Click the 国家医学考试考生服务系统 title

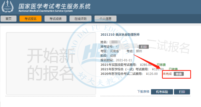tap(54, 6)
